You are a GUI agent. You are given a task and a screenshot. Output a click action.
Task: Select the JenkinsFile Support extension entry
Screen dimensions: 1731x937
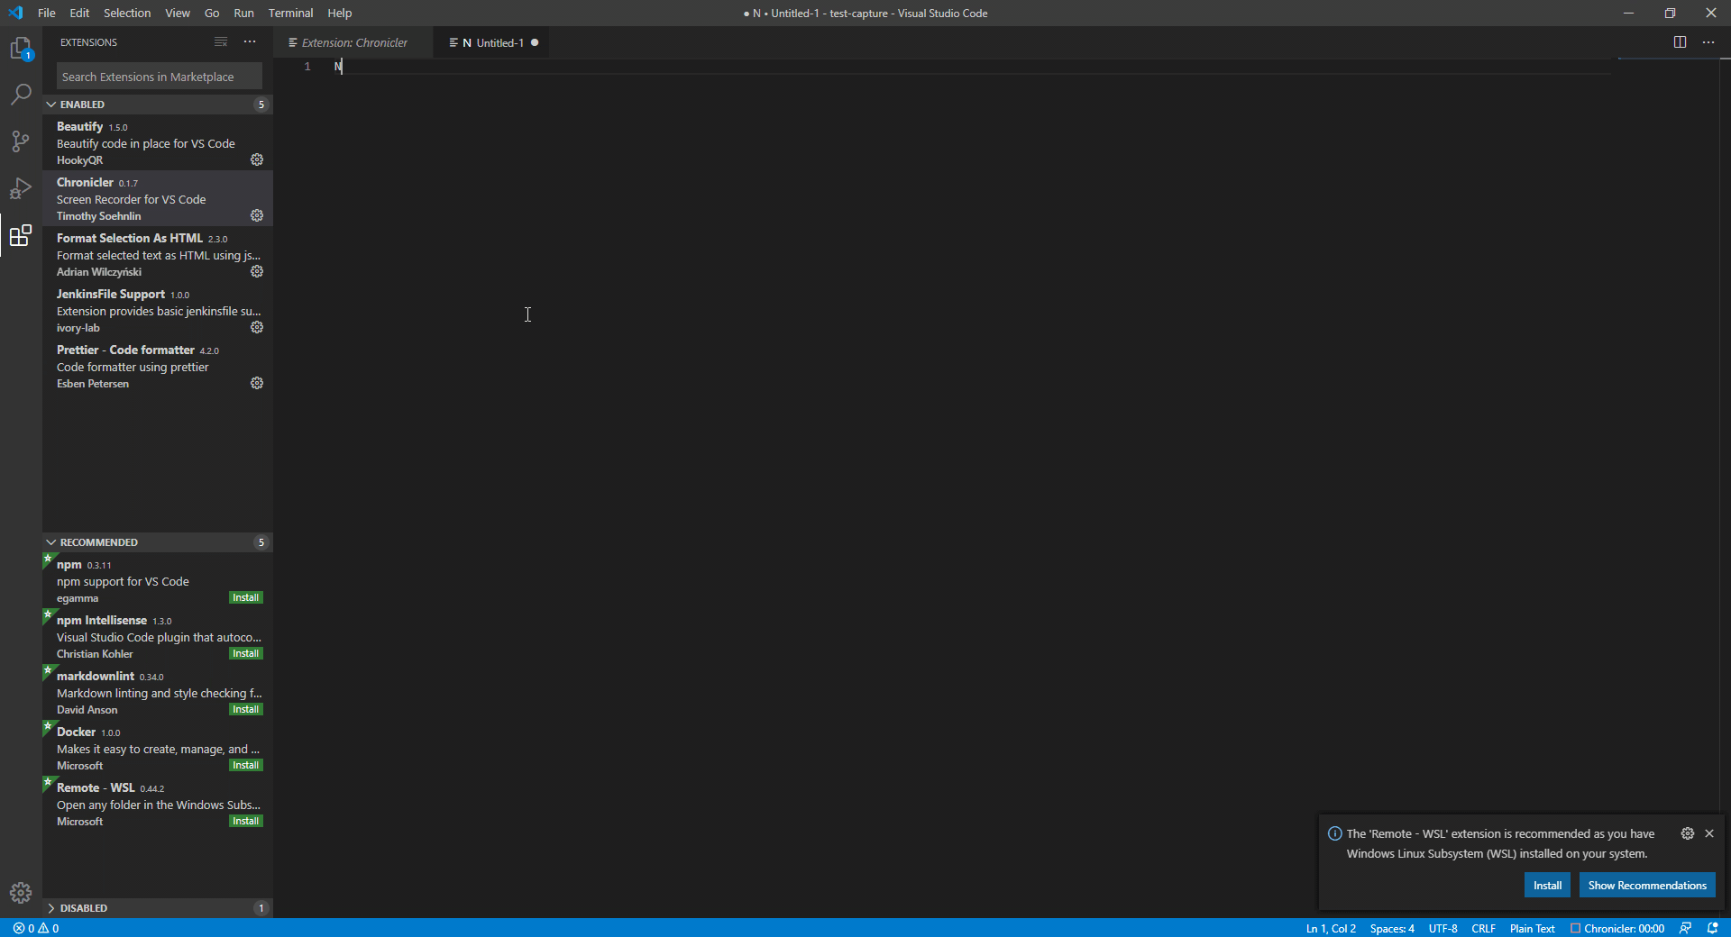coord(158,310)
